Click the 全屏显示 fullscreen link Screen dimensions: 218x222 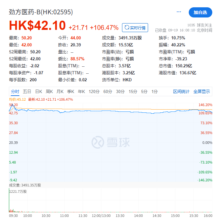(x=202, y=91)
